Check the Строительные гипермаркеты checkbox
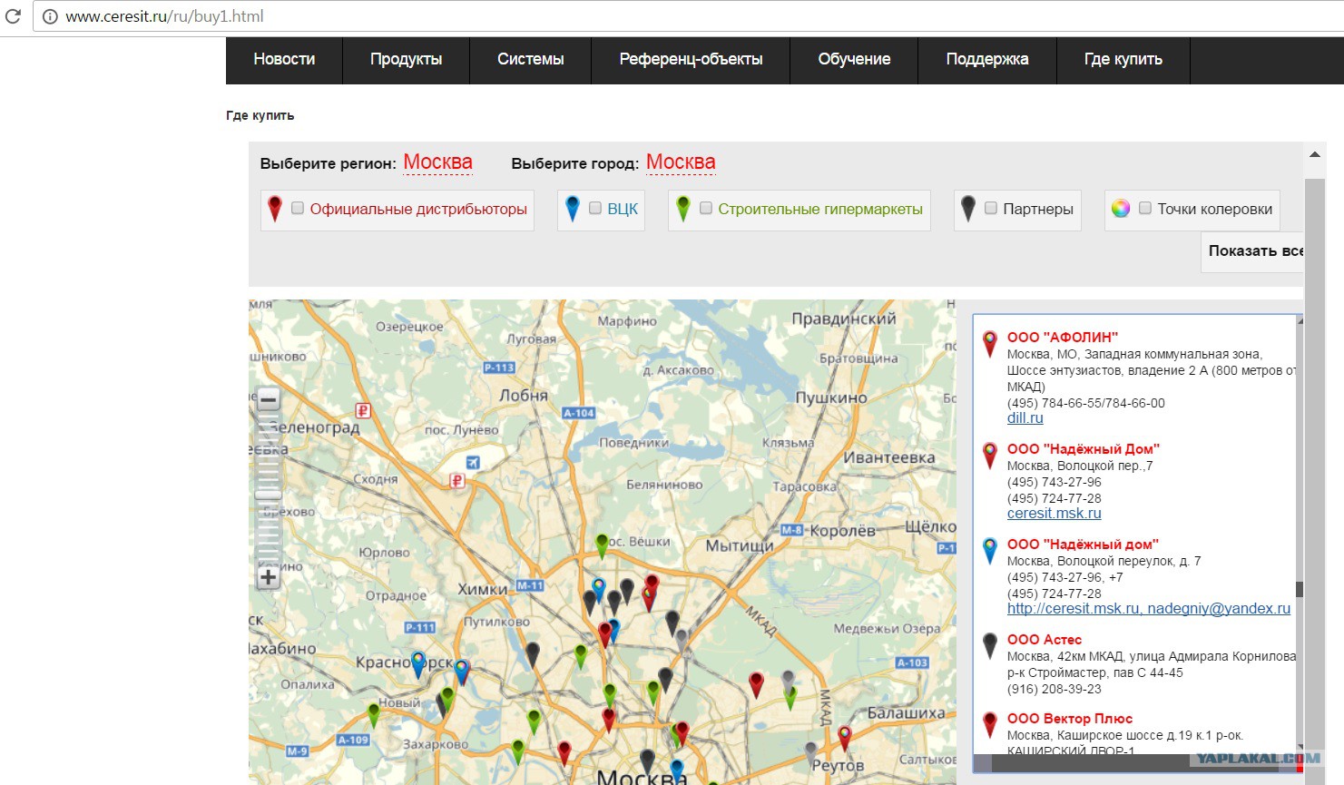 pos(706,209)
